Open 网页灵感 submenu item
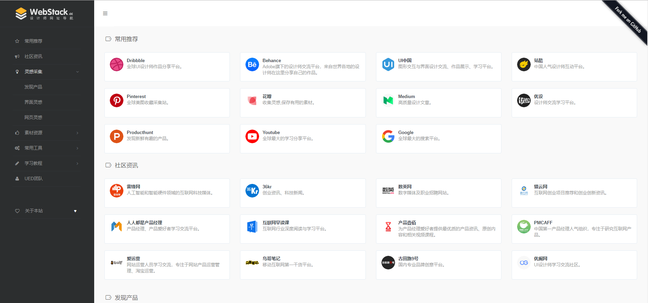Viewport: 648px width, 303px height. coord(33,117)
